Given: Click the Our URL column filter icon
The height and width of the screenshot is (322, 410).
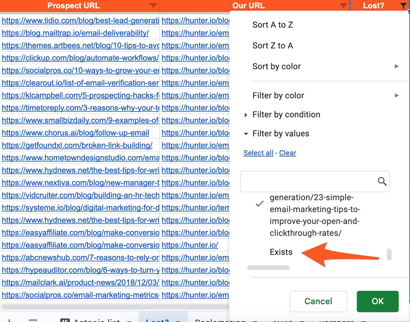Looking at the screenshot, I should click(x=343, y=6).
